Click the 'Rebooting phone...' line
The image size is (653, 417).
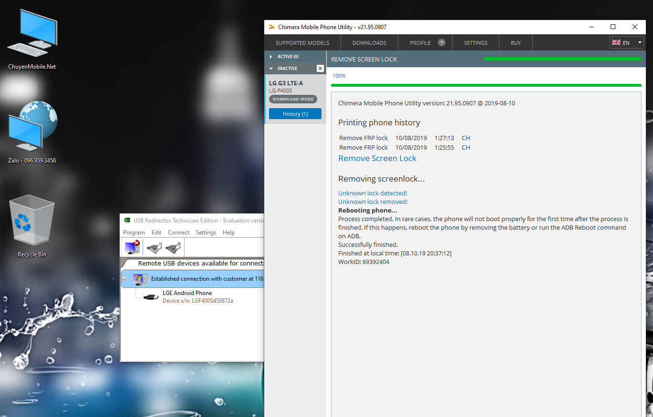click(x=367, y=210)
